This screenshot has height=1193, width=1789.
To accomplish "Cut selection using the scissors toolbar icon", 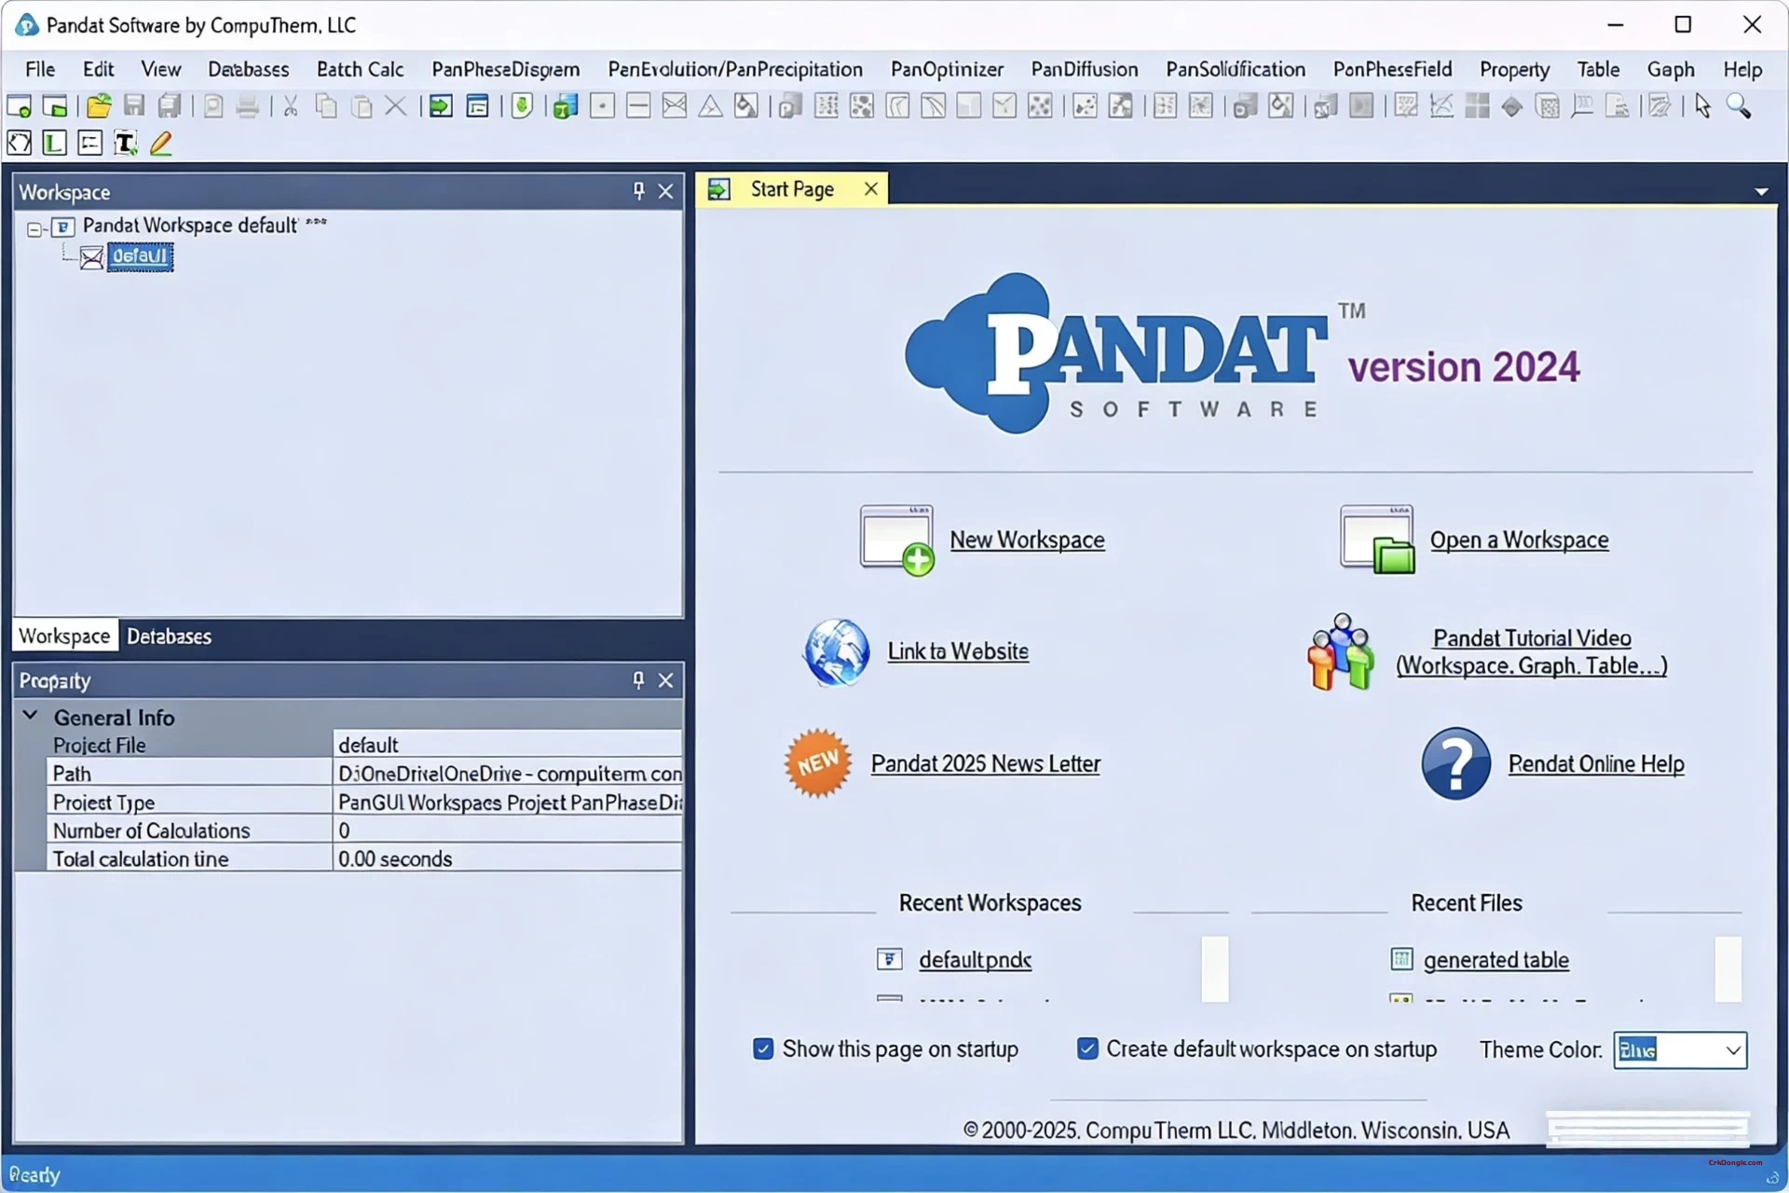I will [x=289, y=105].
